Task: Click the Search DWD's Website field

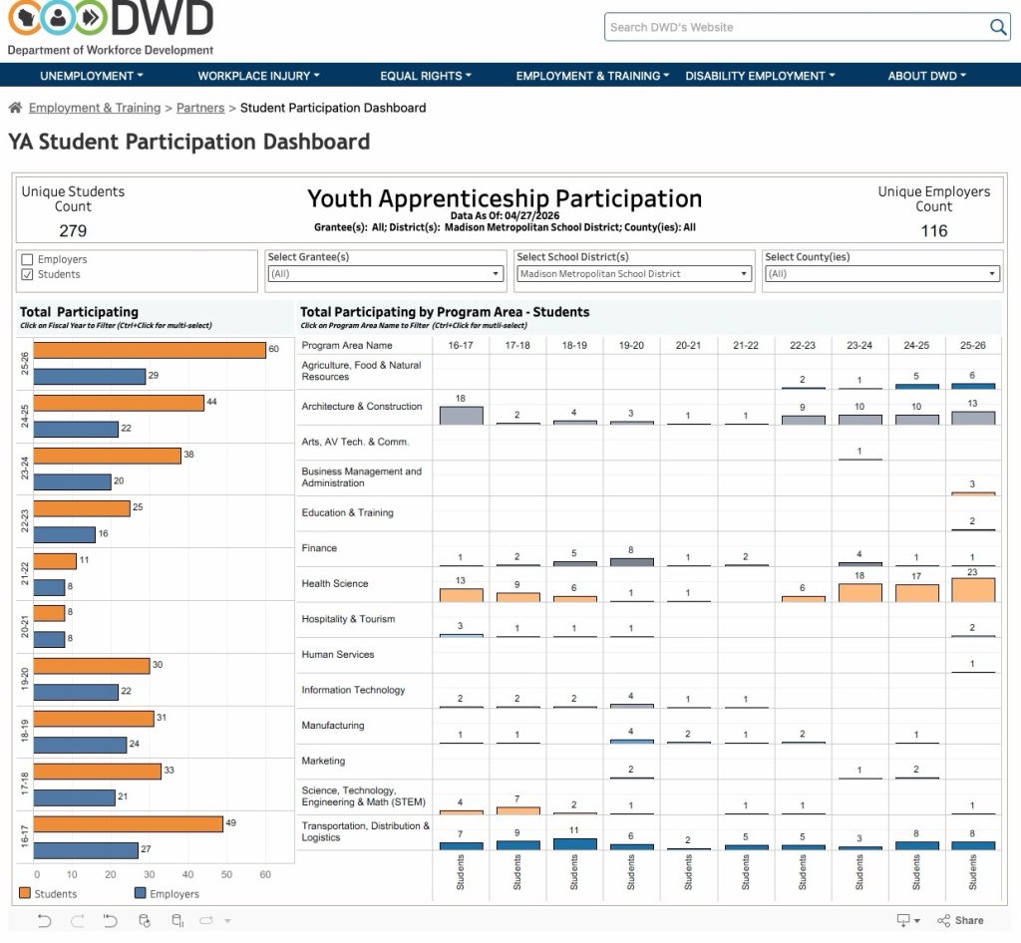Action: tap(793, 27)
